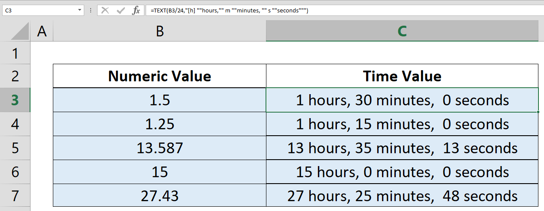
Task: Select cell containing 1.25
Action: click(159, 124)
